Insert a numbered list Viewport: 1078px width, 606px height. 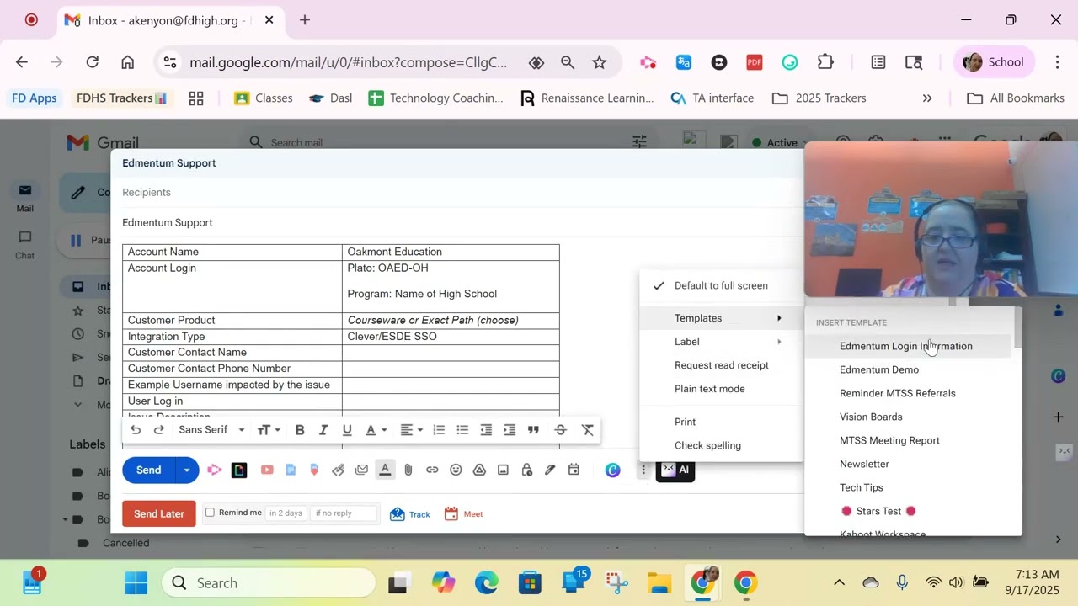click(x=439, y=430)
